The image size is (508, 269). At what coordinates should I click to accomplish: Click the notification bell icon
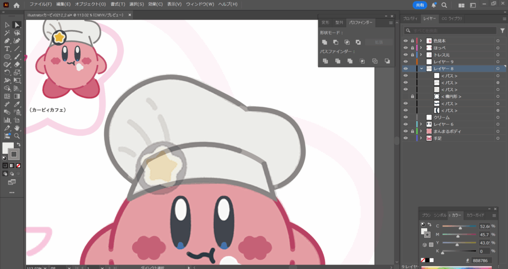[434, 5]
